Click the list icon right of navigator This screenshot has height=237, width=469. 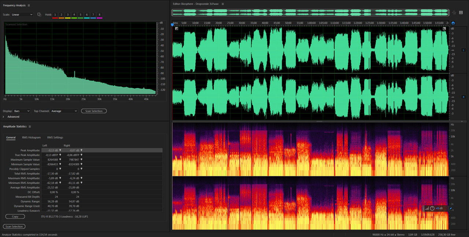point(461,12)
